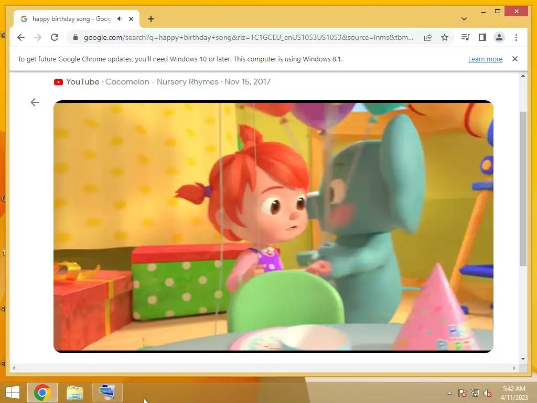
Task: Reload the current page
Action: (x=55, y=37)
